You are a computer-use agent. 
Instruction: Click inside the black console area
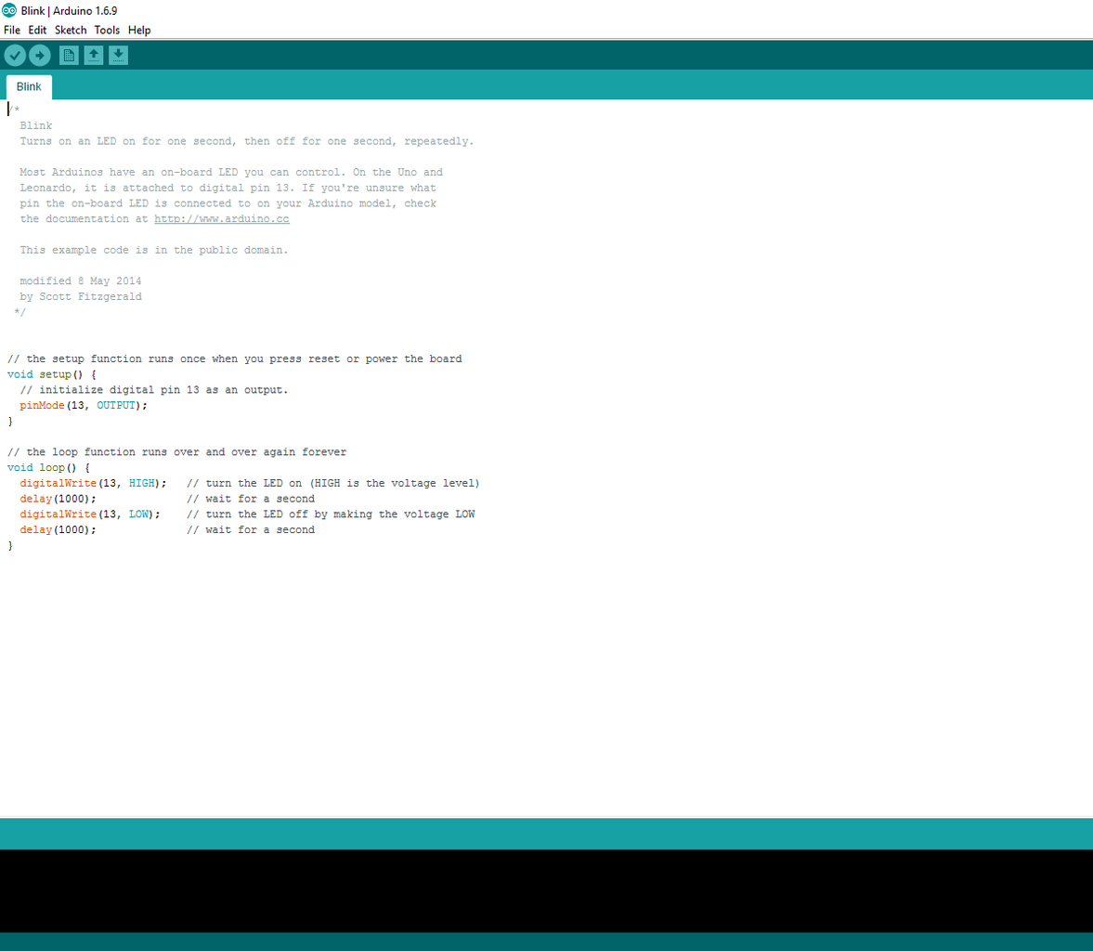point(546,892)
